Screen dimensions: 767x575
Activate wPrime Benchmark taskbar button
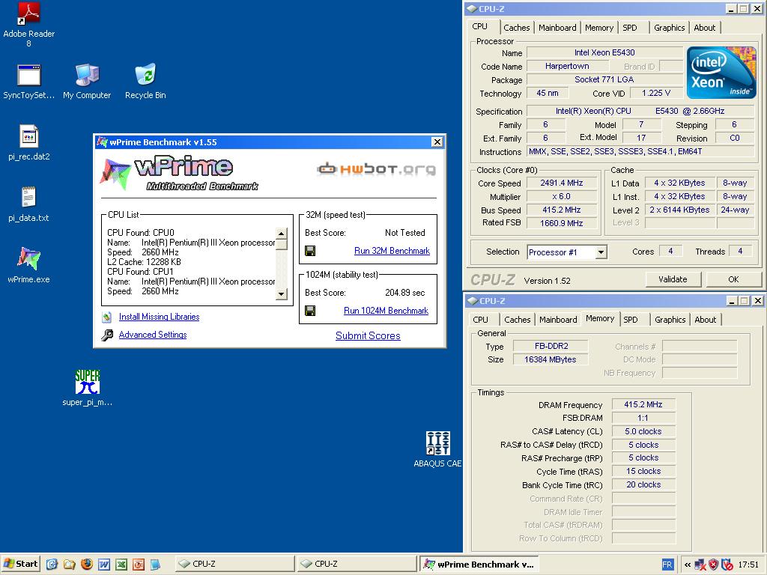tap(480, 565)
